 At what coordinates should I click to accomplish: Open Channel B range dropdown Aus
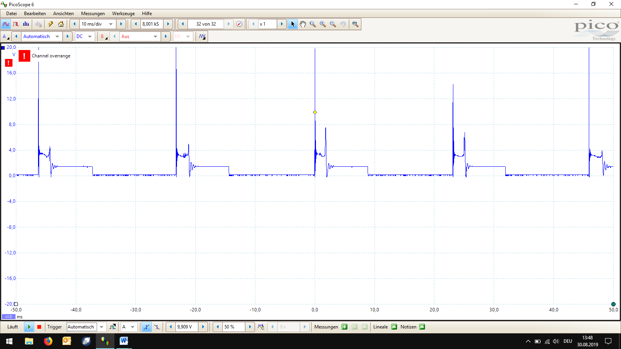click(x=155, y=36)
